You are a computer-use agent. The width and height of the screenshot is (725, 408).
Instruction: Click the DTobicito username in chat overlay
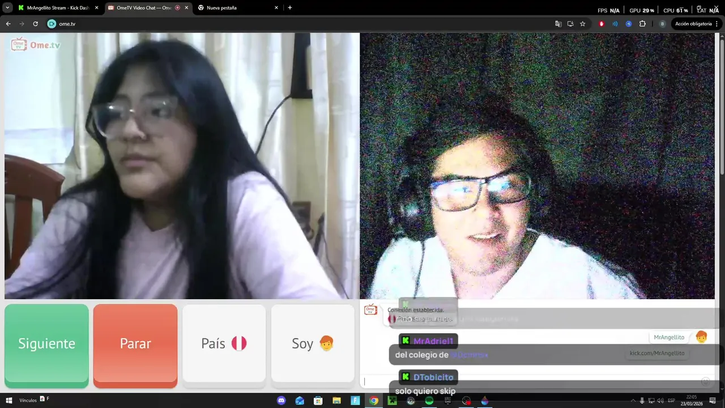[433, 377]
